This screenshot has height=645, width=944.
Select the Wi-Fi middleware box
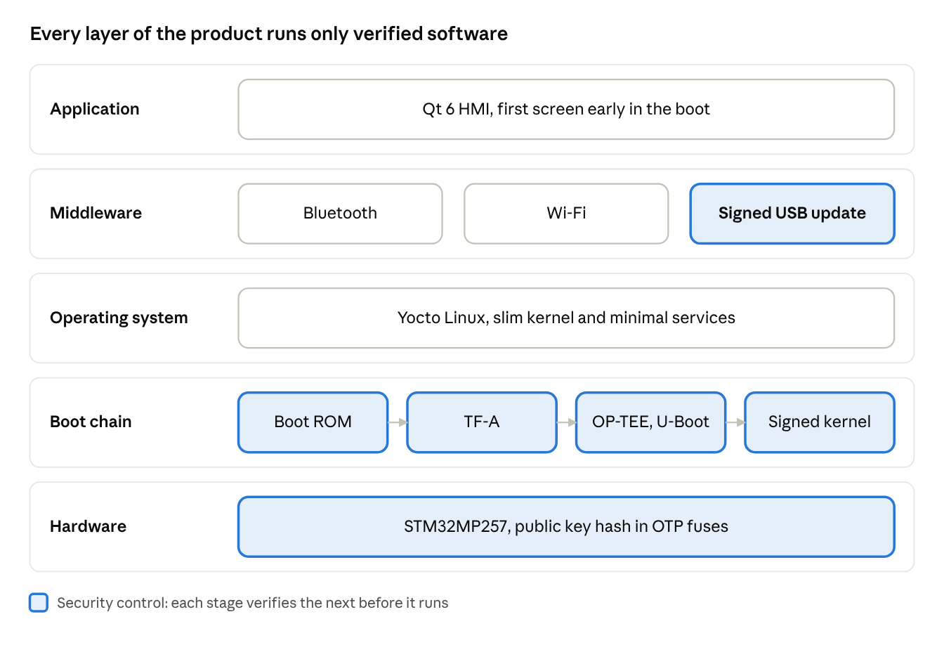566,214
